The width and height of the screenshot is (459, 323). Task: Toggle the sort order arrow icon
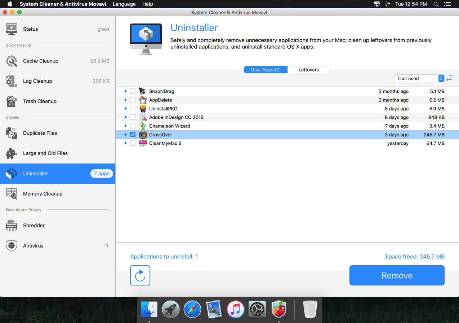pos(449,78)
